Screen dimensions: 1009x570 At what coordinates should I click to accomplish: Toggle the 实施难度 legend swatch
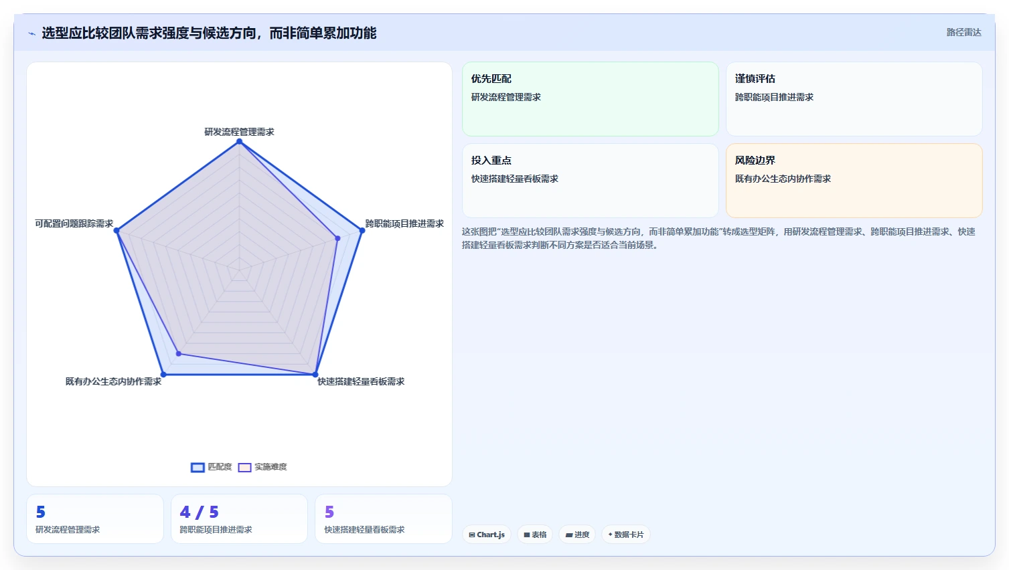point(244,468)
